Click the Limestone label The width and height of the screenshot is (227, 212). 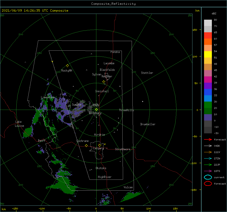point(48,97)
